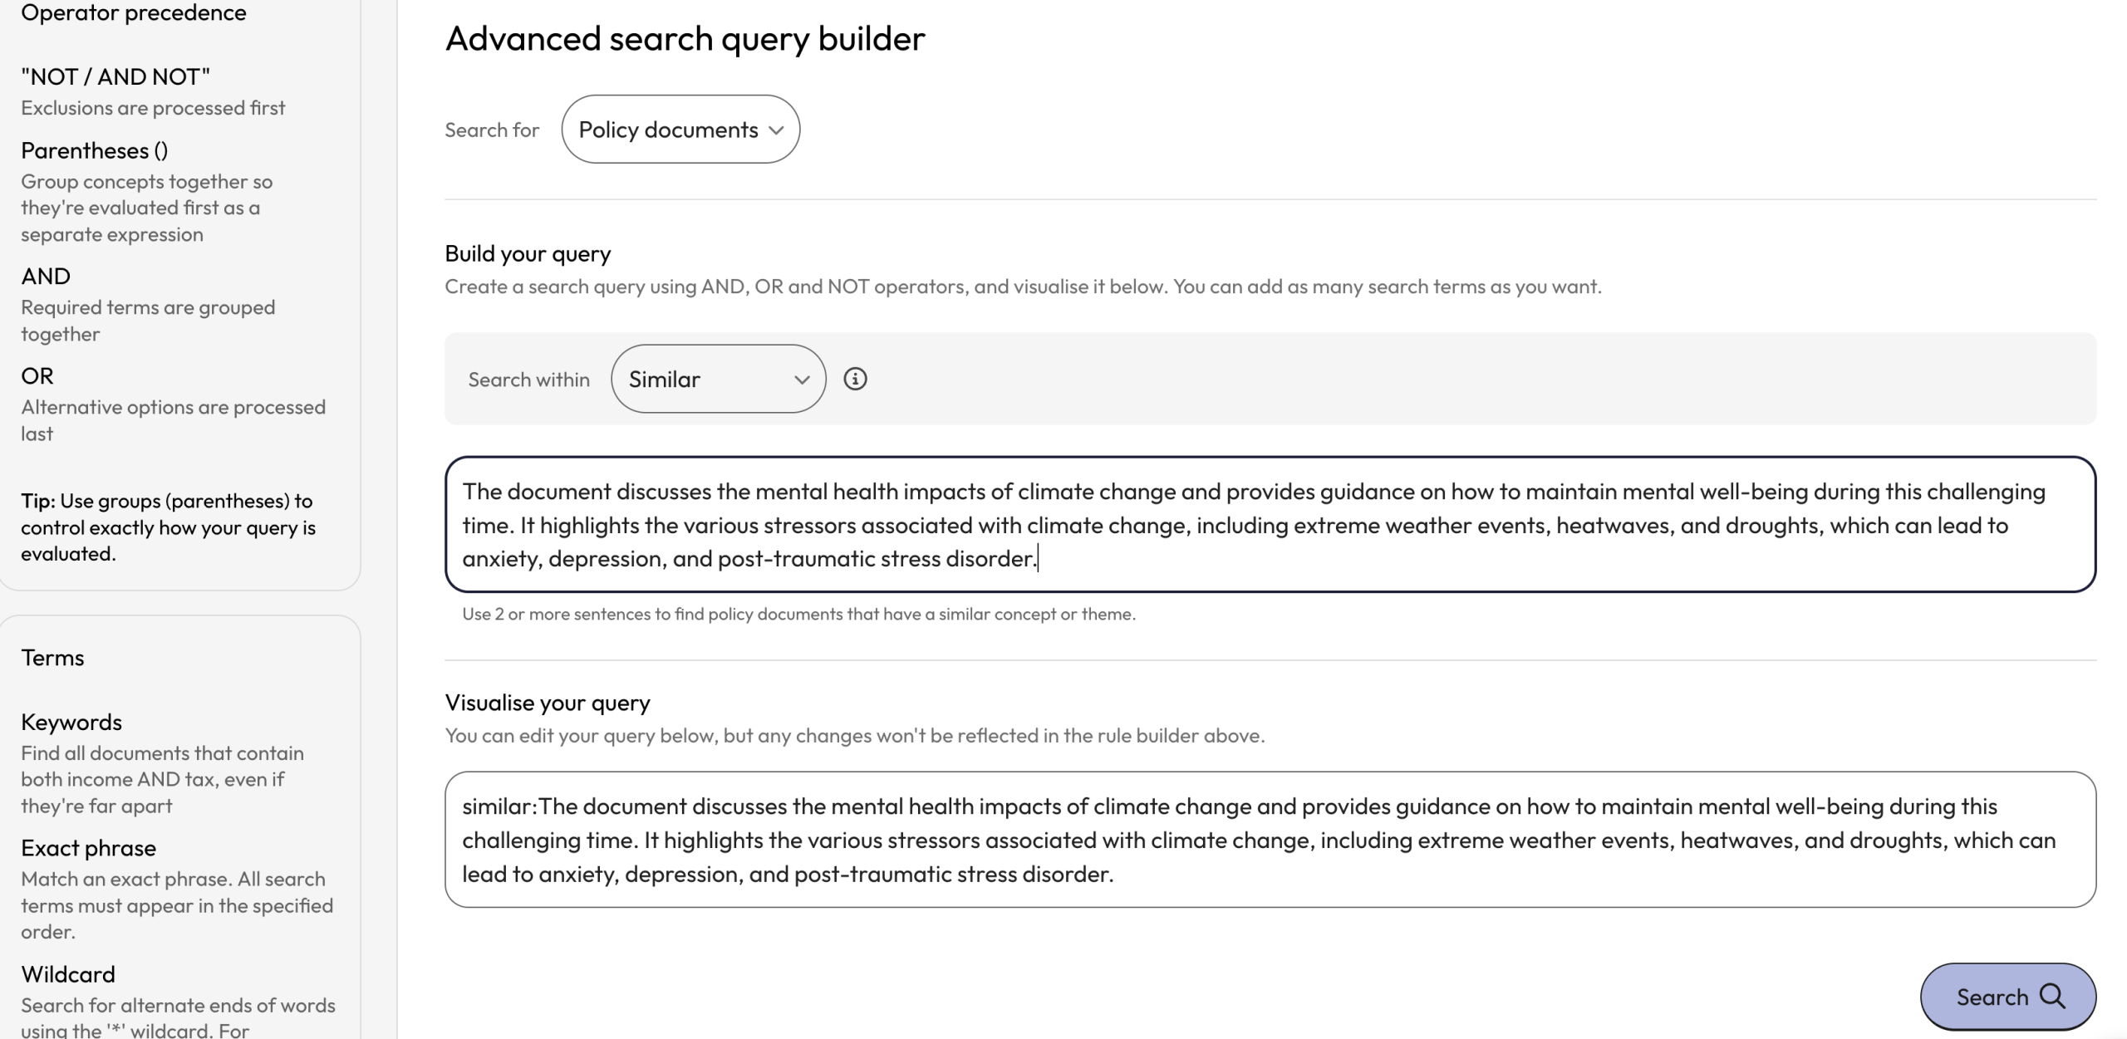Select the 'OR' operator help entry
This screenshot has height=1039, width=2127.
point(37,375)
